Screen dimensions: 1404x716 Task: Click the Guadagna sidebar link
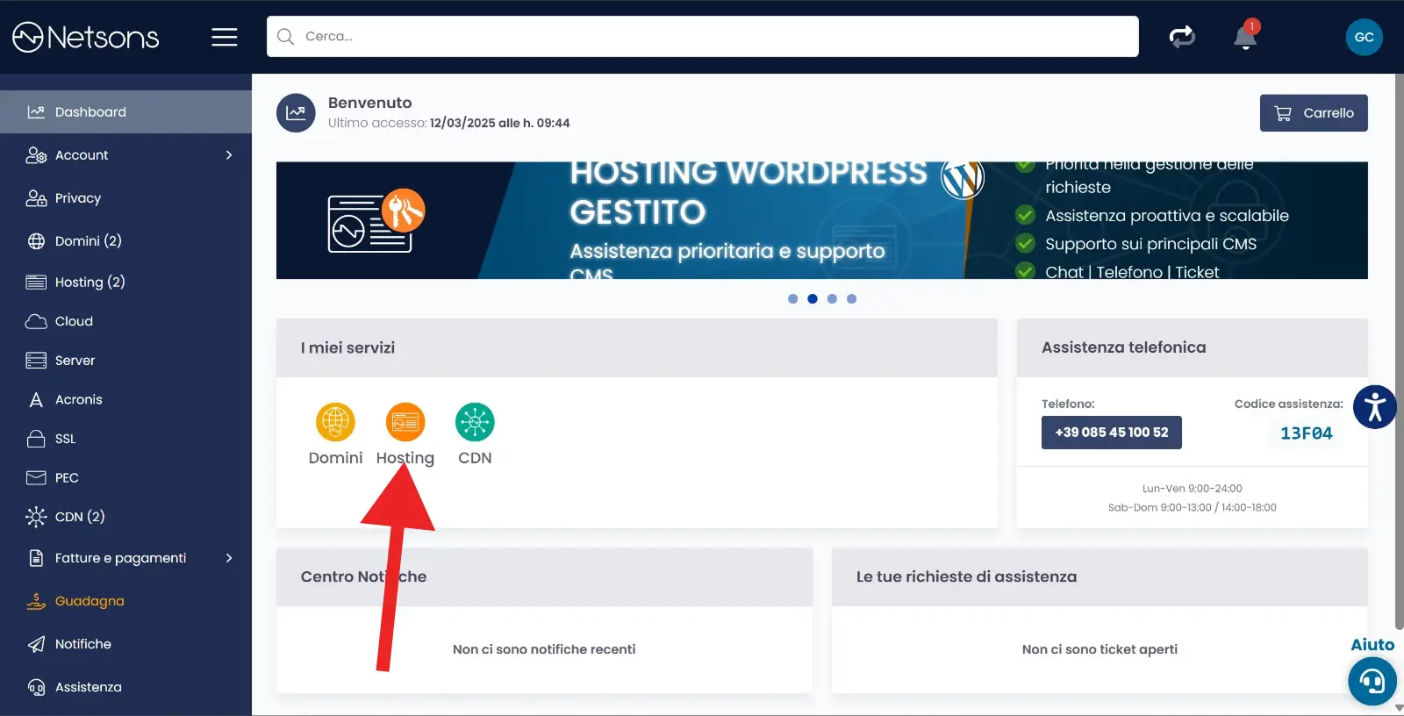pos(90,601)
